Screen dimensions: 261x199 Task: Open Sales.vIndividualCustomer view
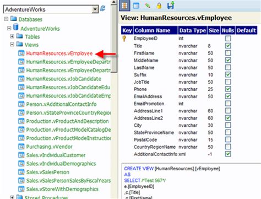tap(56, 155)
